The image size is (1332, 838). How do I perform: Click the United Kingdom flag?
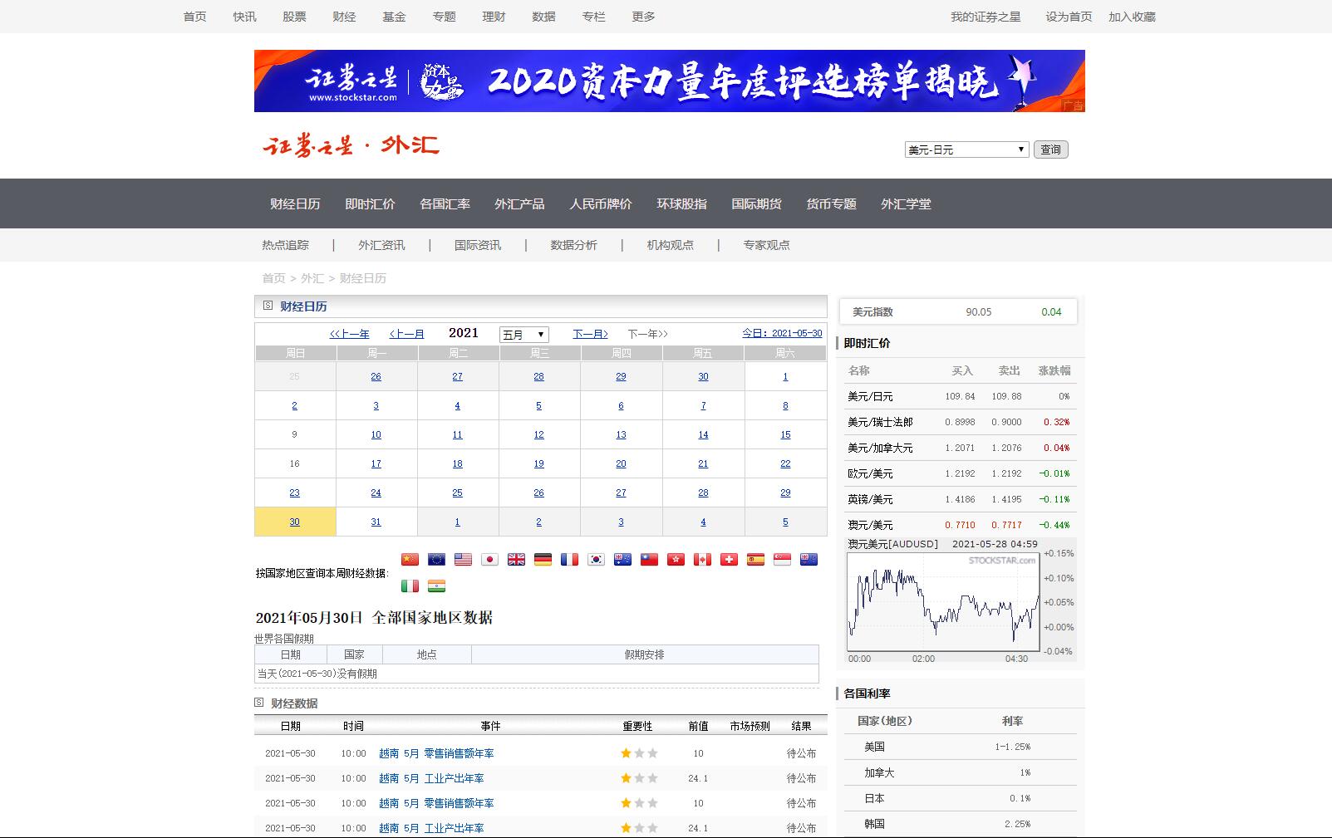click(x=516, y=560)
